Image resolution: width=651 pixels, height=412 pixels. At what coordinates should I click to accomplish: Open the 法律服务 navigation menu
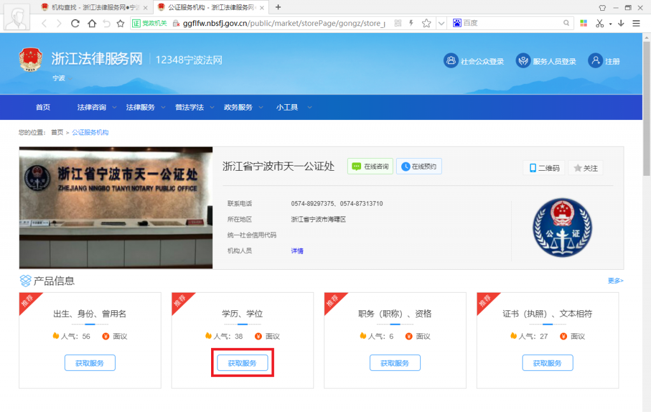click(x=140, y=107)
